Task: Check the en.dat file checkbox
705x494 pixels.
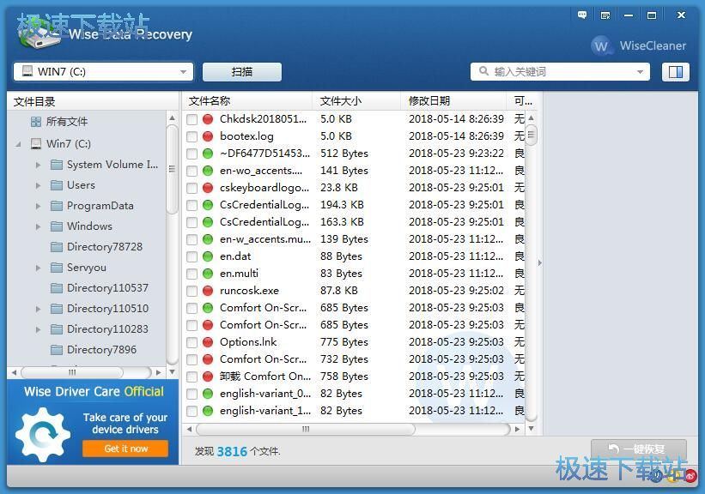Action: pyautogui.click(x=192, y=257)
